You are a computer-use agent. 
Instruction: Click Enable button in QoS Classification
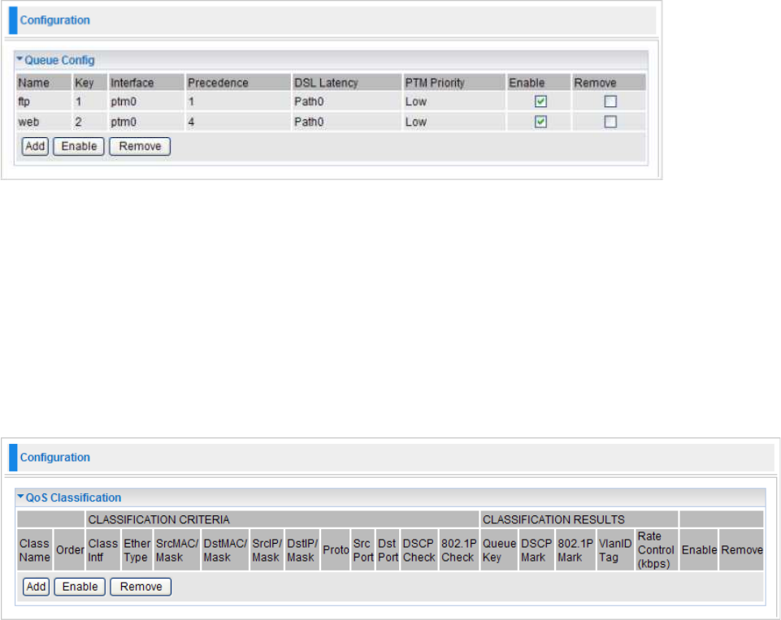coord(80,587)
